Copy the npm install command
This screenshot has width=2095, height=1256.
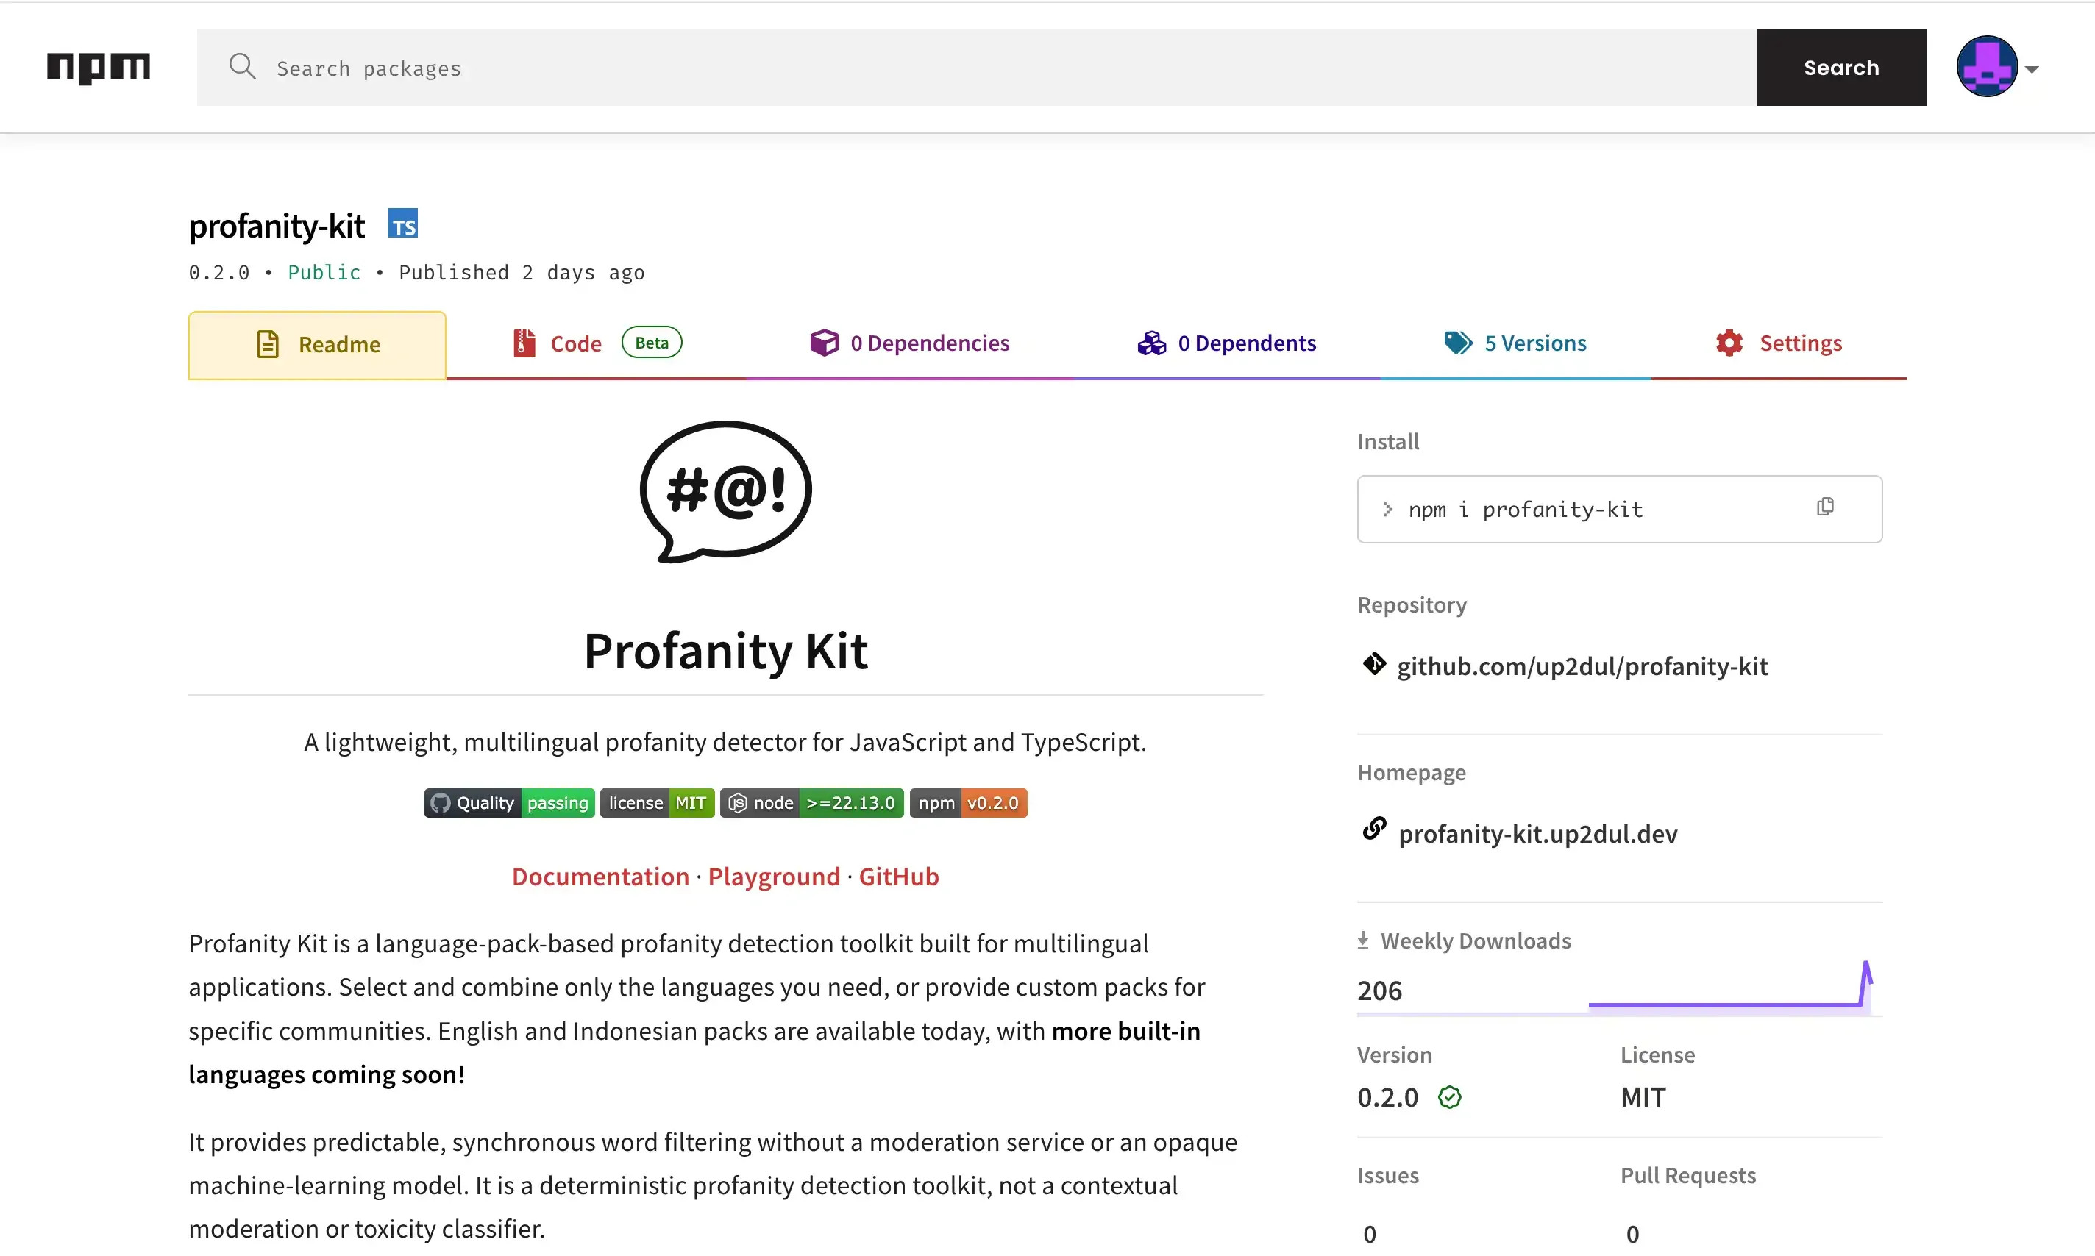[1825, 507]
